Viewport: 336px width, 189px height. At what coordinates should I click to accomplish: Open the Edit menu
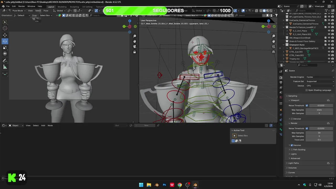[x=14, y=6]
